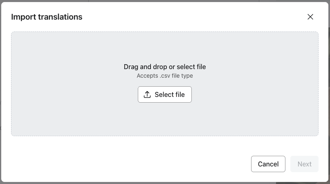The height and width of the screenshot is (184, 330).
Task: Click the upload arrow icon
Action: coord(148,94)
